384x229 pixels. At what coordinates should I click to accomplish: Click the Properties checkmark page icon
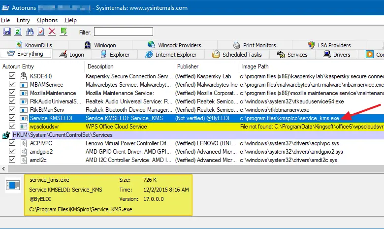[x=41, y=32]
